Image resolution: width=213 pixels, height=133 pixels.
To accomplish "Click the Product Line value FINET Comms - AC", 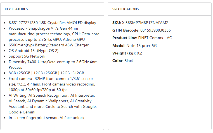I will tap(155, 38).
